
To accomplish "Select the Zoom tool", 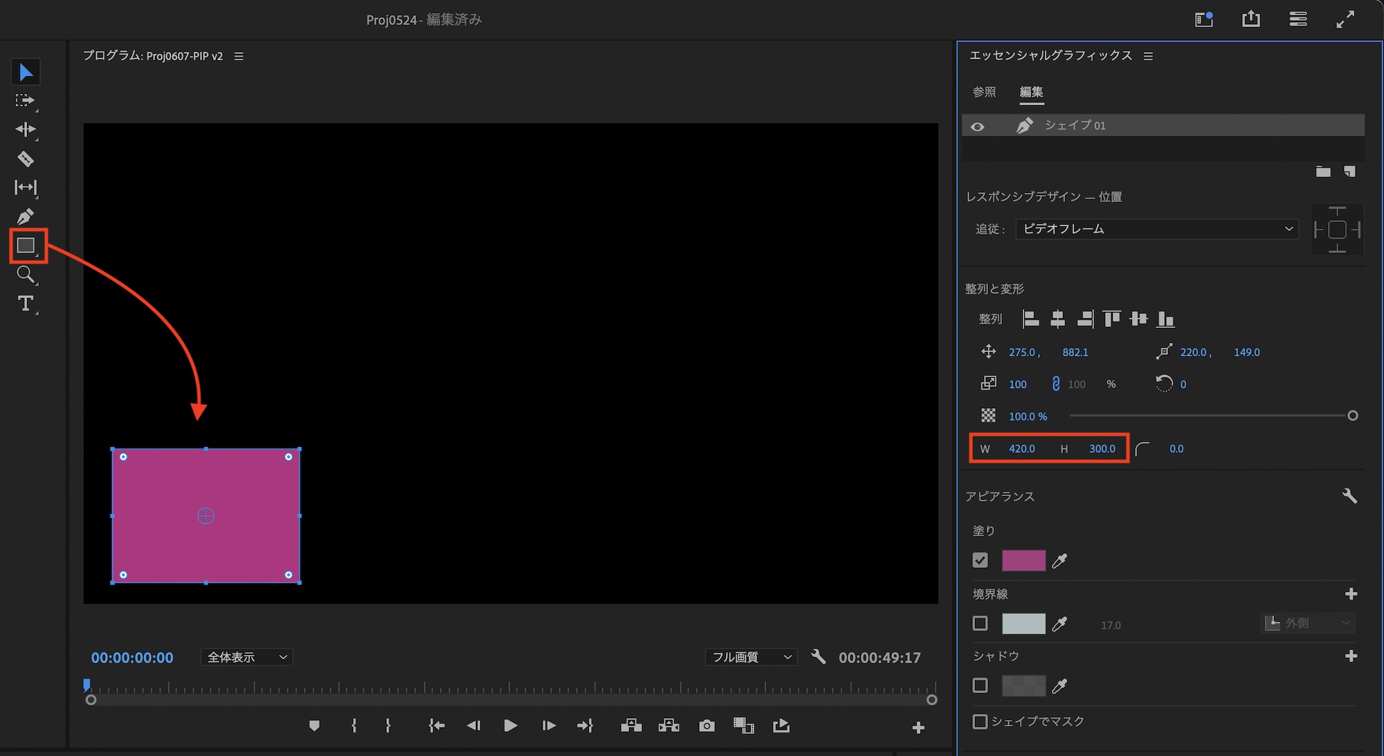I will coord(26,275).
